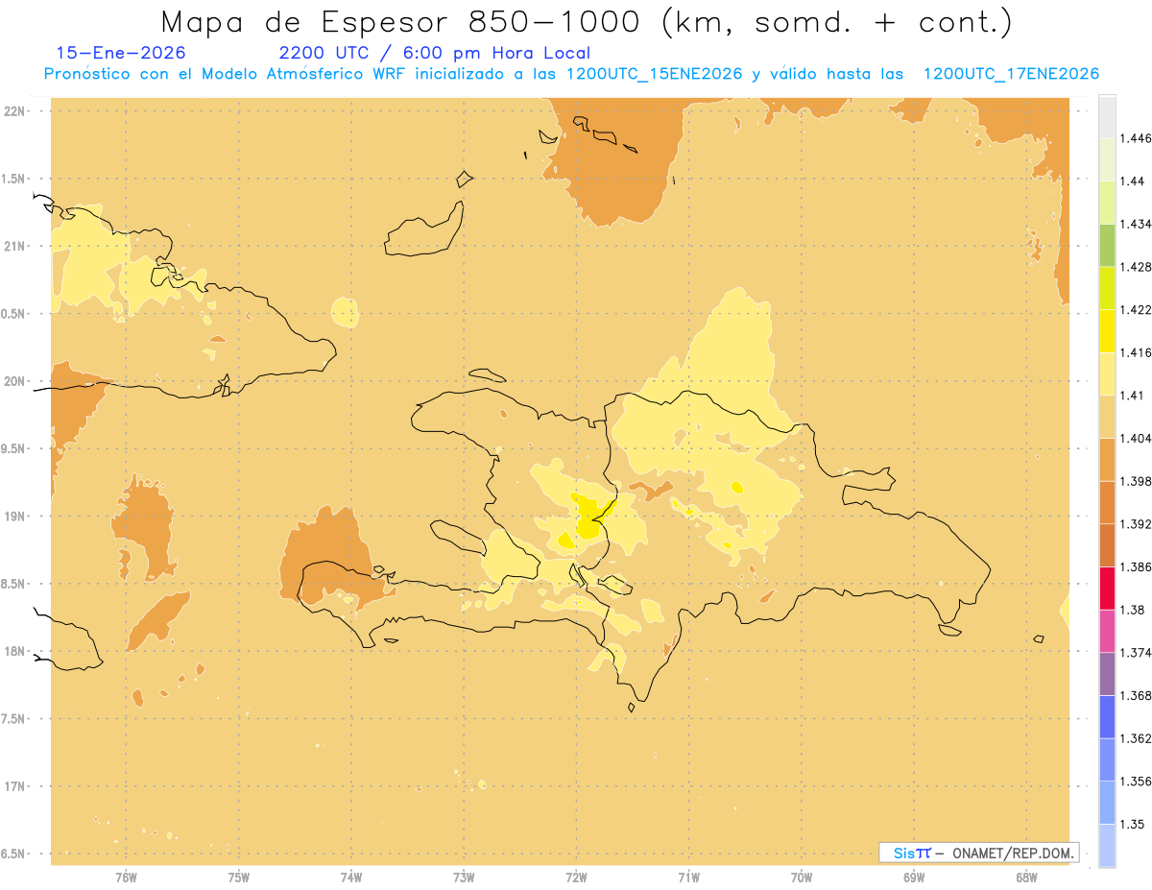Select the red legend swatch above 1.38
This screenshot has height=890, width=1152.
coord(1107,588)
